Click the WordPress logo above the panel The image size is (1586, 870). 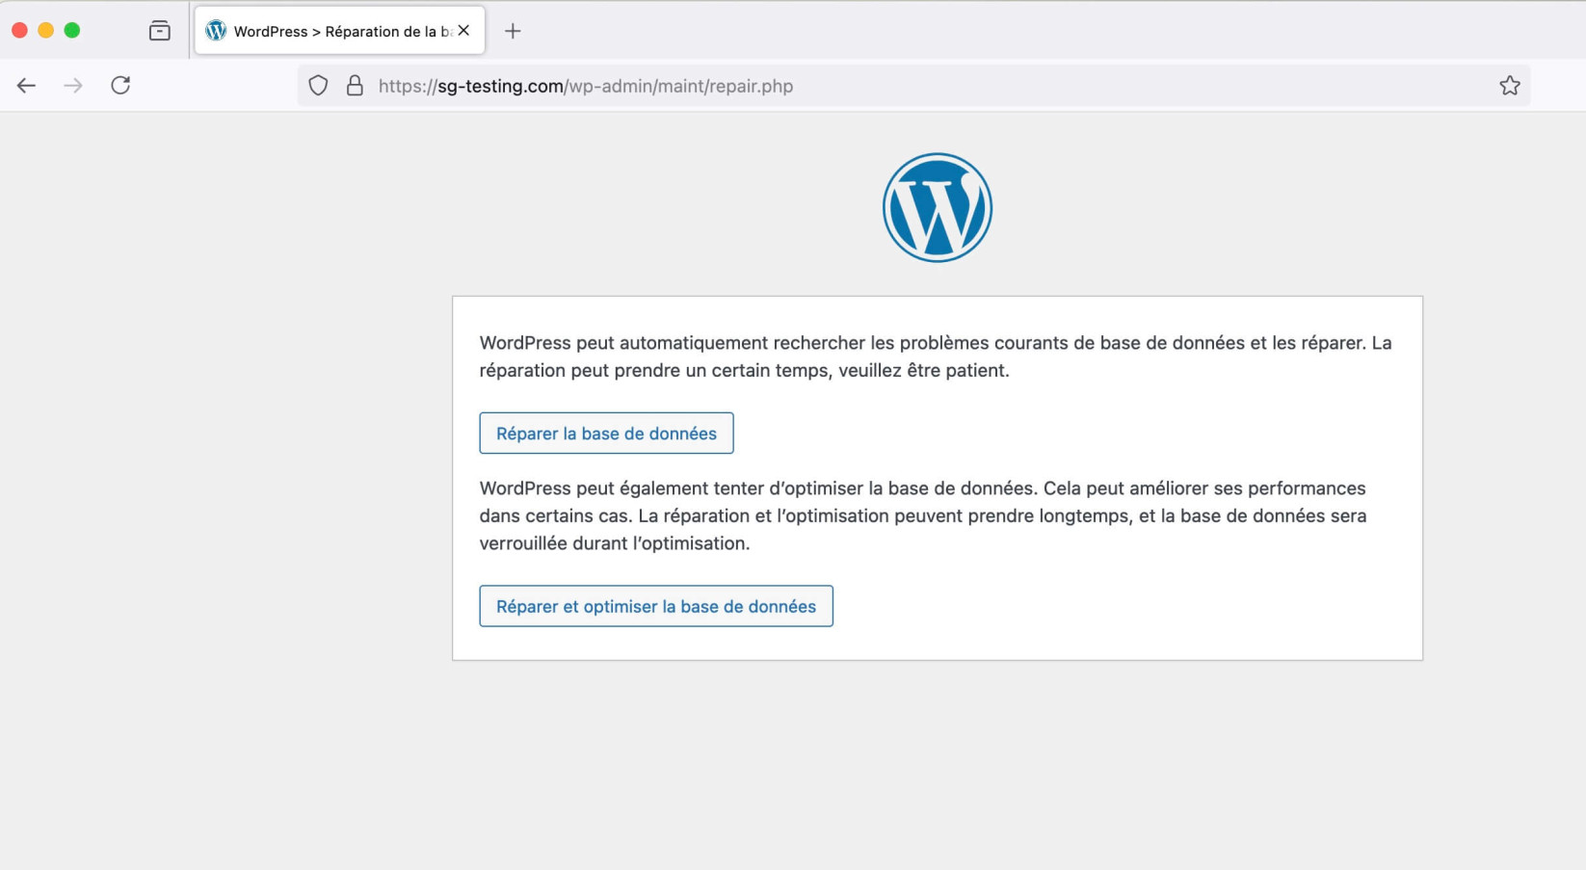click(x=937, y=207)
